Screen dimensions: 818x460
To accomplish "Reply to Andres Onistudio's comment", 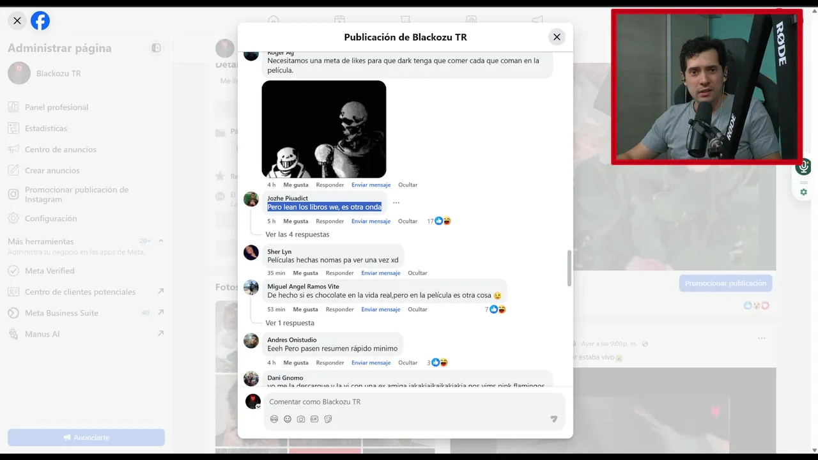I will (x=330, y=363).
